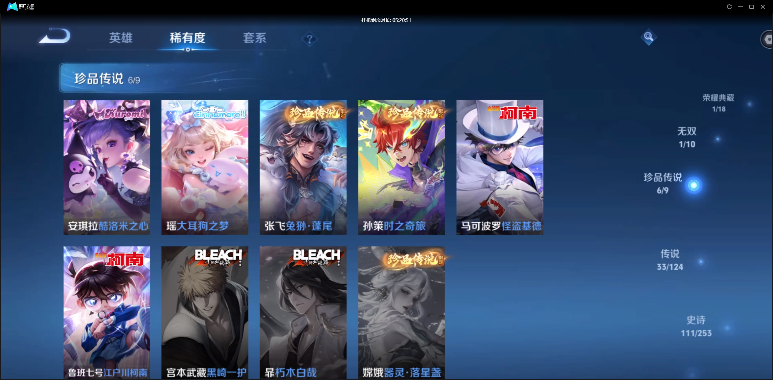Click the Tencent Pioneer logo

(x=21, y=6)
